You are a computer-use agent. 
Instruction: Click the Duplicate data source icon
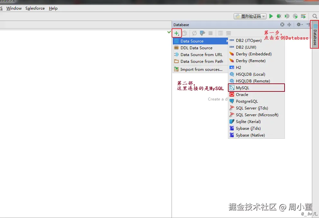pos(185,33)
